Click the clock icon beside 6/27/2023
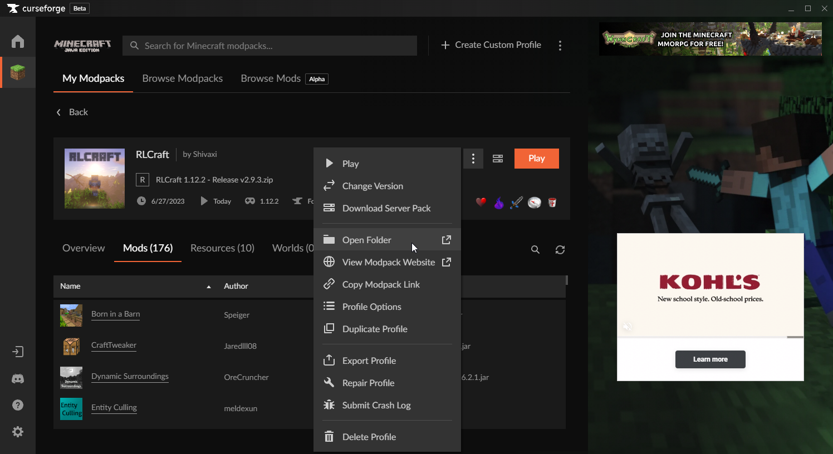 [141, 201]
